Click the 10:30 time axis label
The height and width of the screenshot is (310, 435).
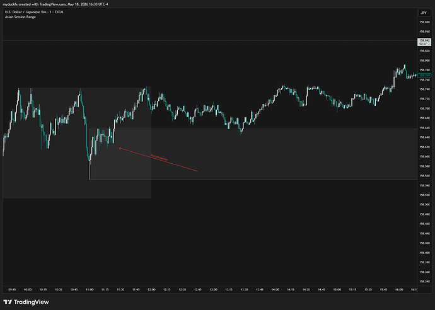click(x=59, y=289)
